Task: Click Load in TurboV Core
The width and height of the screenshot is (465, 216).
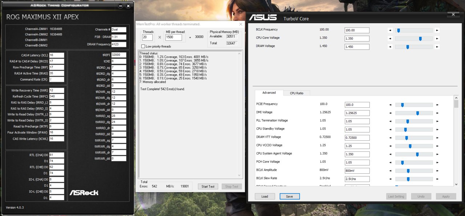Action: [x=264, y=196]
